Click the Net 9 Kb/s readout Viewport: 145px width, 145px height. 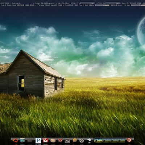click(x=89, y=5)
